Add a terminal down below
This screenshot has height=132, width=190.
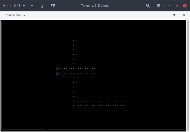(53, 6)
